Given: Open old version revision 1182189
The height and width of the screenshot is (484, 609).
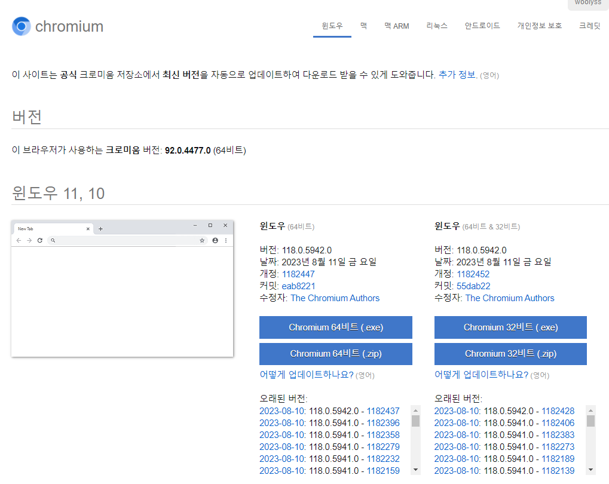Looking at the screenshot, I should click(558, 459).
